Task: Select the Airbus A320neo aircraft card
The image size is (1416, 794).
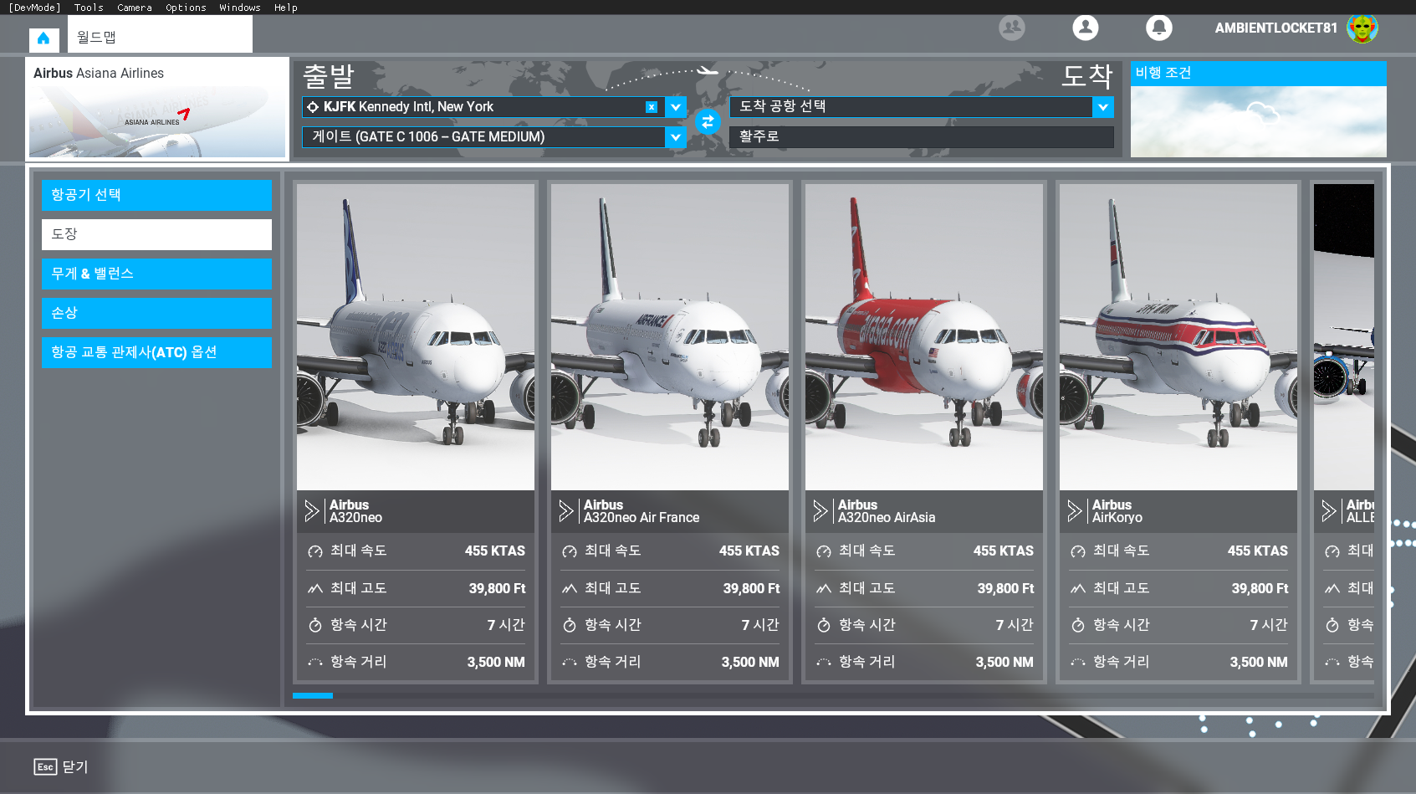Action: (416, 433)
